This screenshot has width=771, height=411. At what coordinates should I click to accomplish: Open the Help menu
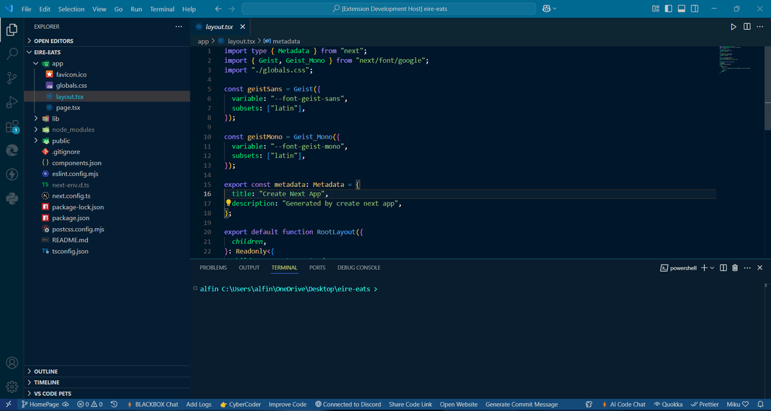tap(189, 9)
